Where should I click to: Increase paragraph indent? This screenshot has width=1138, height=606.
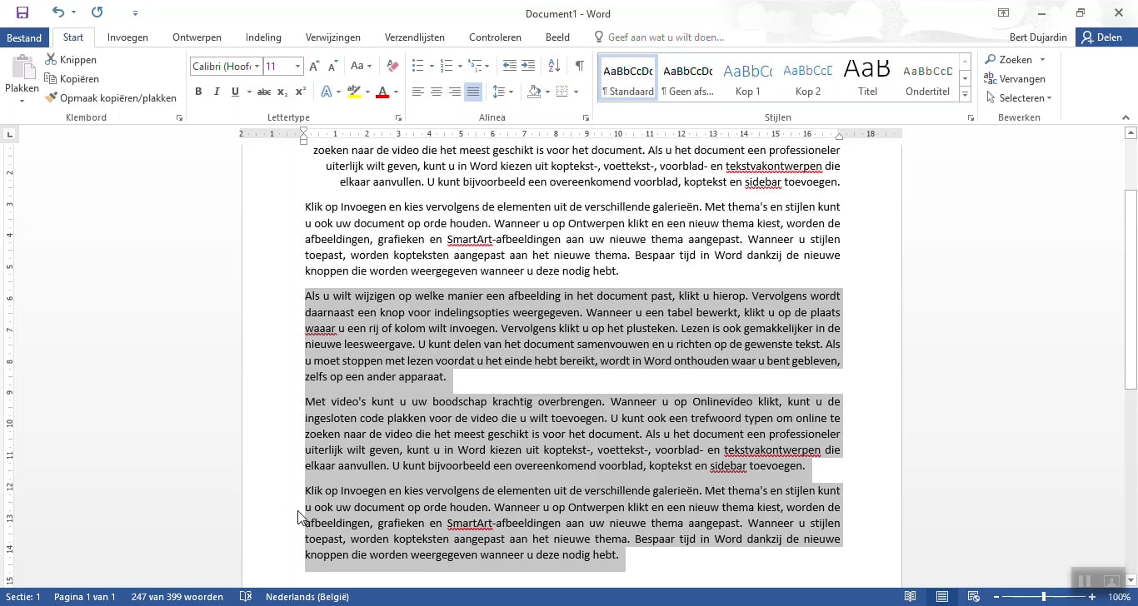pyautogui.click(x=528, y=66)
